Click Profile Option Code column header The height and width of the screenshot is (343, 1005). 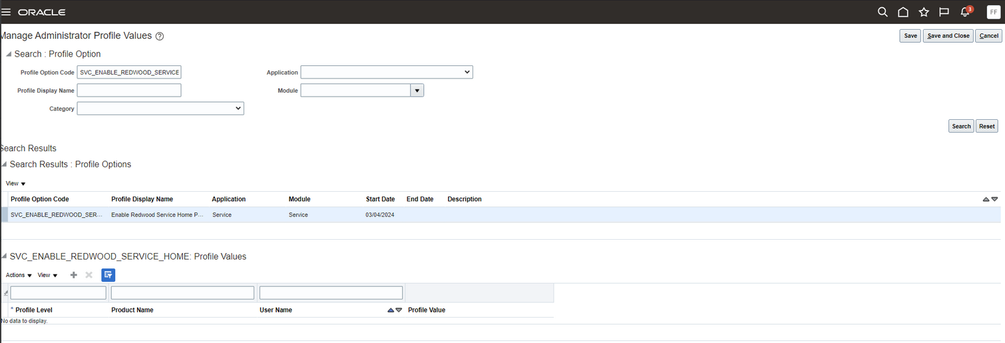[x=40, y=199]
